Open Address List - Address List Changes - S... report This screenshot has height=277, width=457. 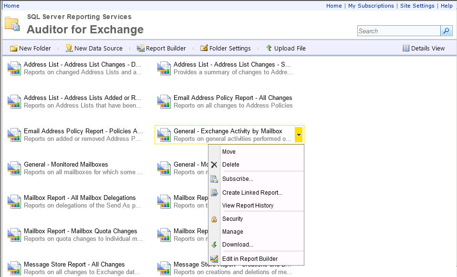pyautogui.click(x=232, y=65)
